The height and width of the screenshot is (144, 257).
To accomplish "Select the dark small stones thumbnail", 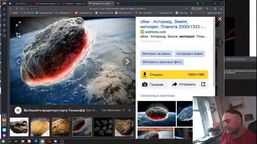I will [103, 127].
